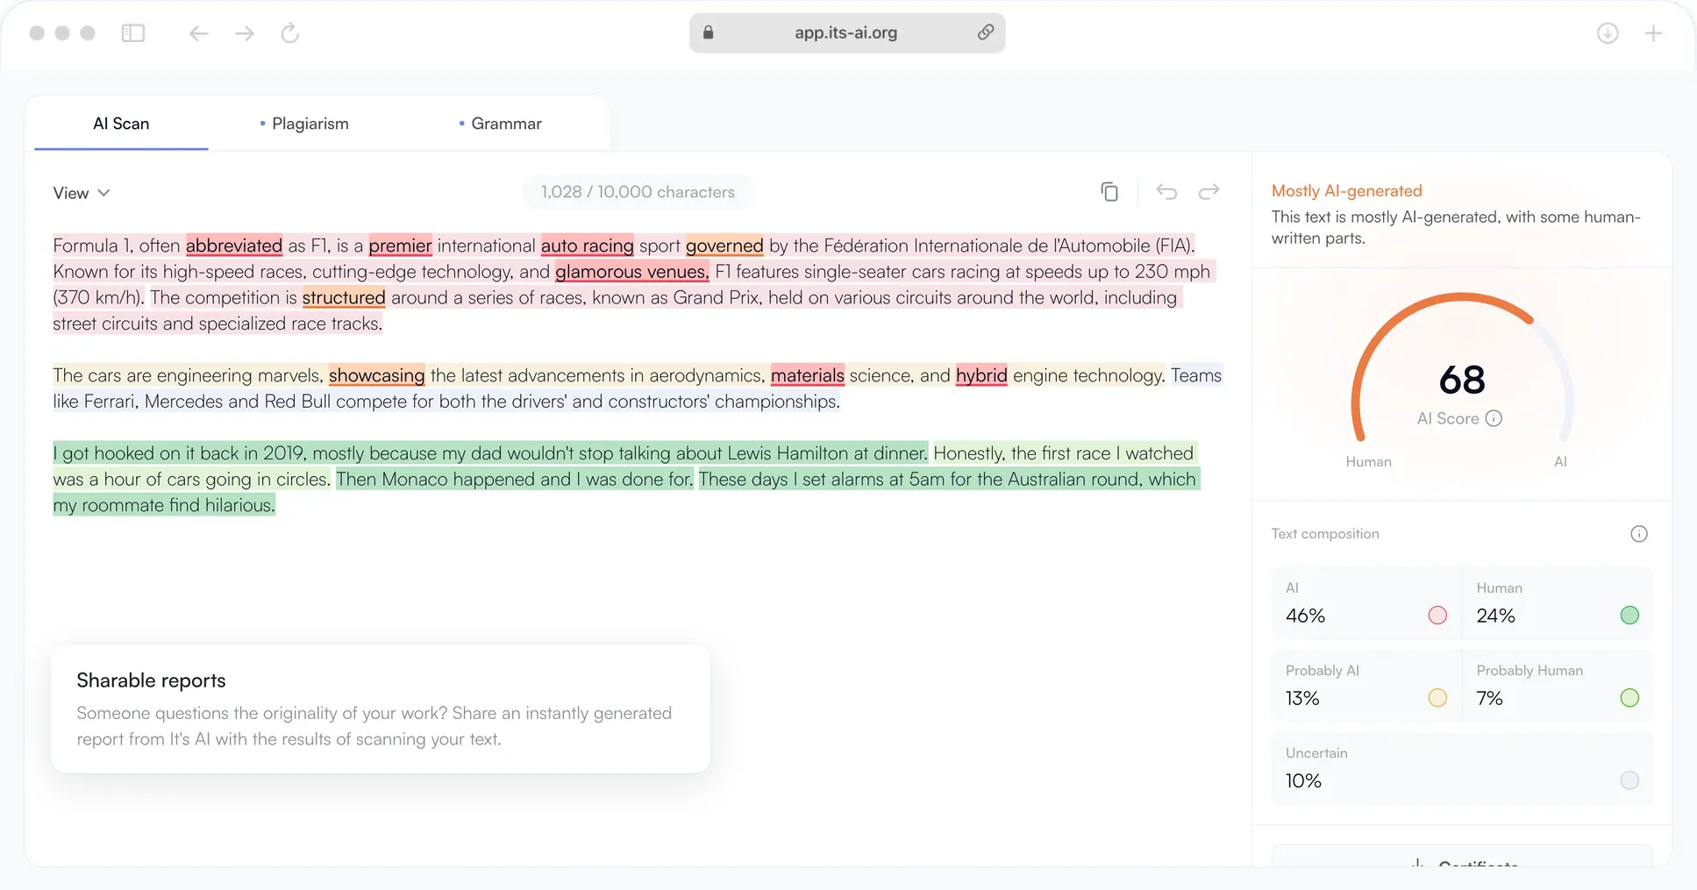Image resolution: width=1697 pixels, height=890 pixels.
Task: Click the sentence starting 'I got hooked on it'
Action: pos(490,453)
